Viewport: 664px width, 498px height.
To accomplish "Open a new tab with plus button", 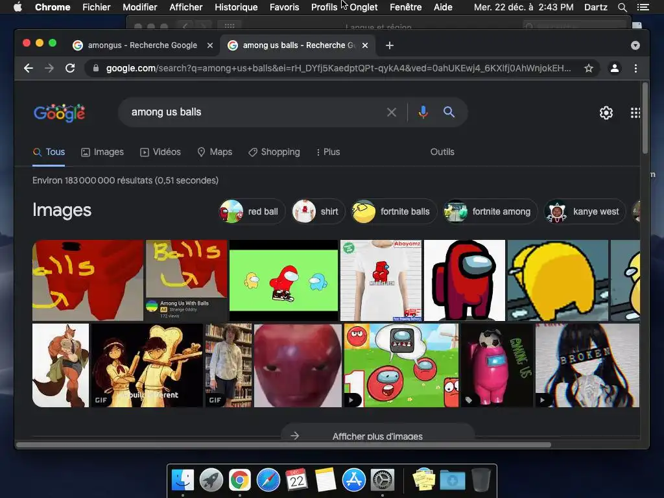I will tap(390, 45).
